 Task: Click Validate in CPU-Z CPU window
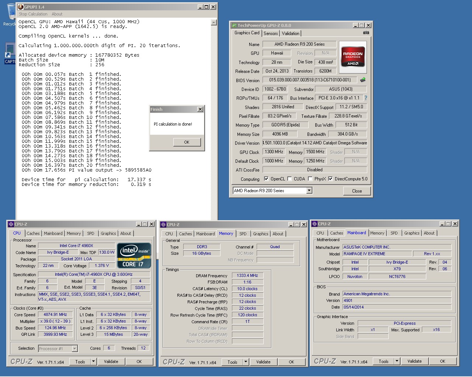pyautogui.click(x=111, y=362)
